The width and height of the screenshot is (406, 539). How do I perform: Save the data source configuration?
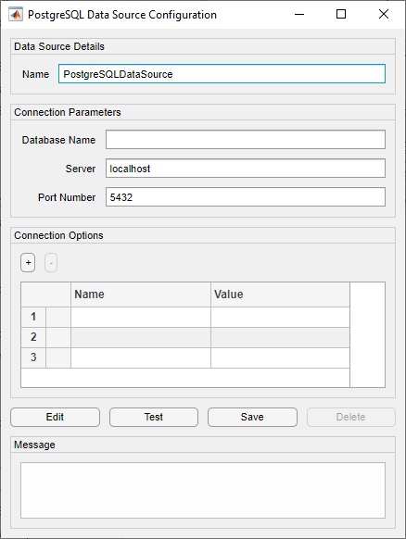pos(252,418)
